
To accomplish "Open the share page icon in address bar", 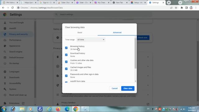I will (171, 8).
